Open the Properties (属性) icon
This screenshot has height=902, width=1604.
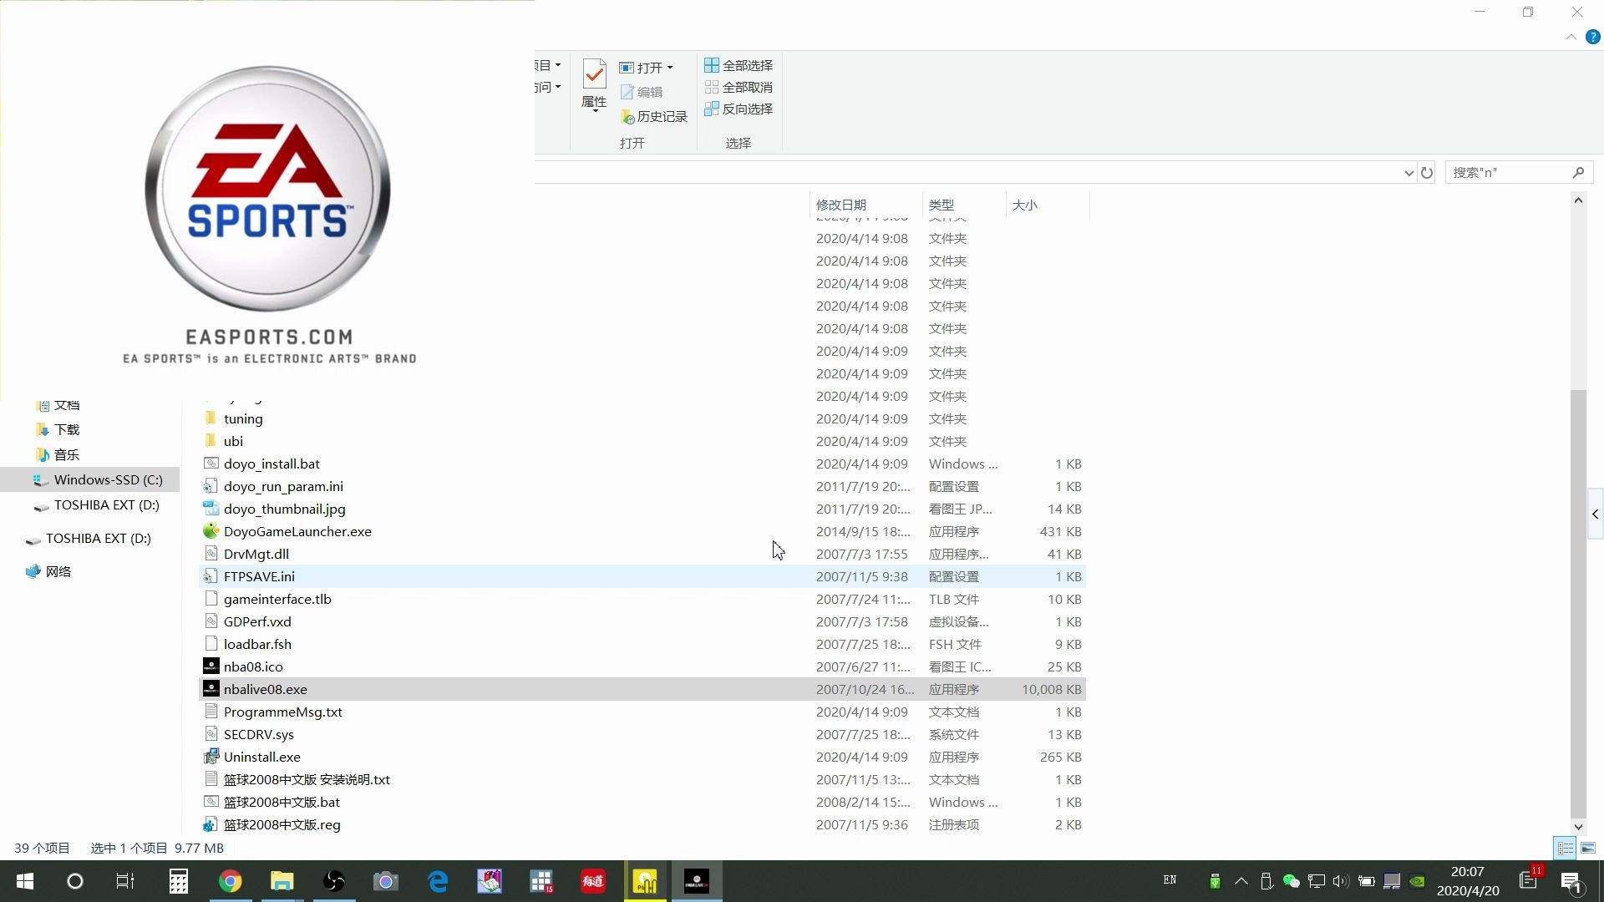click(594, 75)
